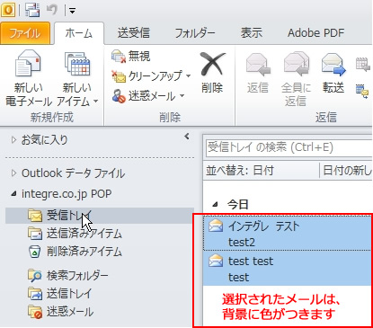Click Send/Receive All Folders quick access icon
This screenshot has width=373, height=328.
(32, 10)
